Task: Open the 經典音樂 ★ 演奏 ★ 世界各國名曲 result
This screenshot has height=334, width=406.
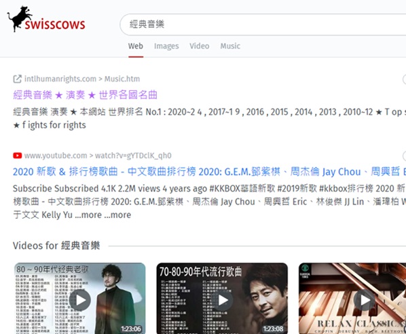Action: [x=85, y=95]
